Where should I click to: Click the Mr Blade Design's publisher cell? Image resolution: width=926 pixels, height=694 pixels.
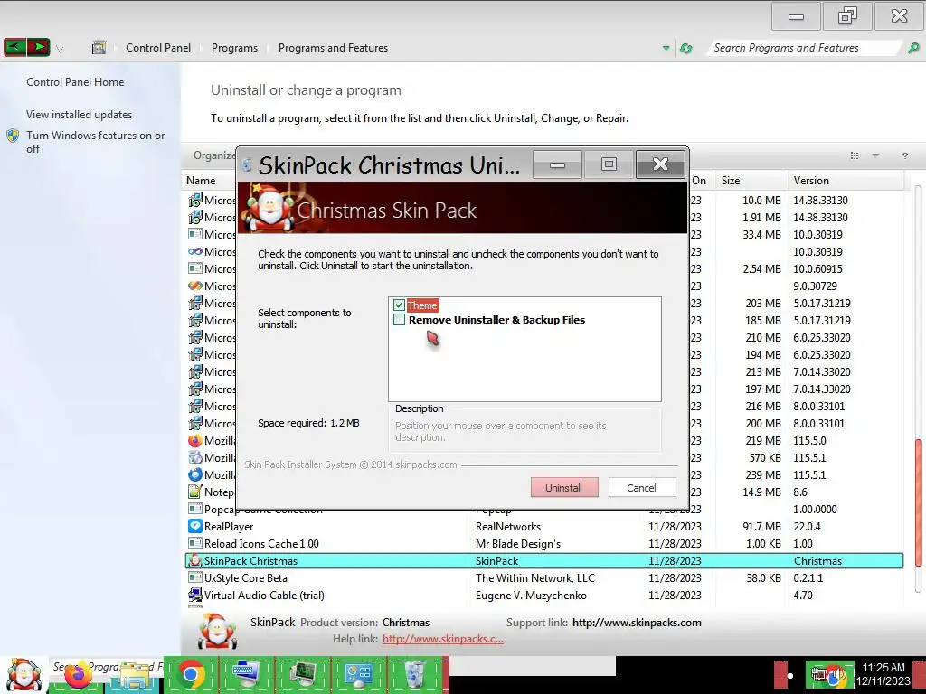[518, 543]
